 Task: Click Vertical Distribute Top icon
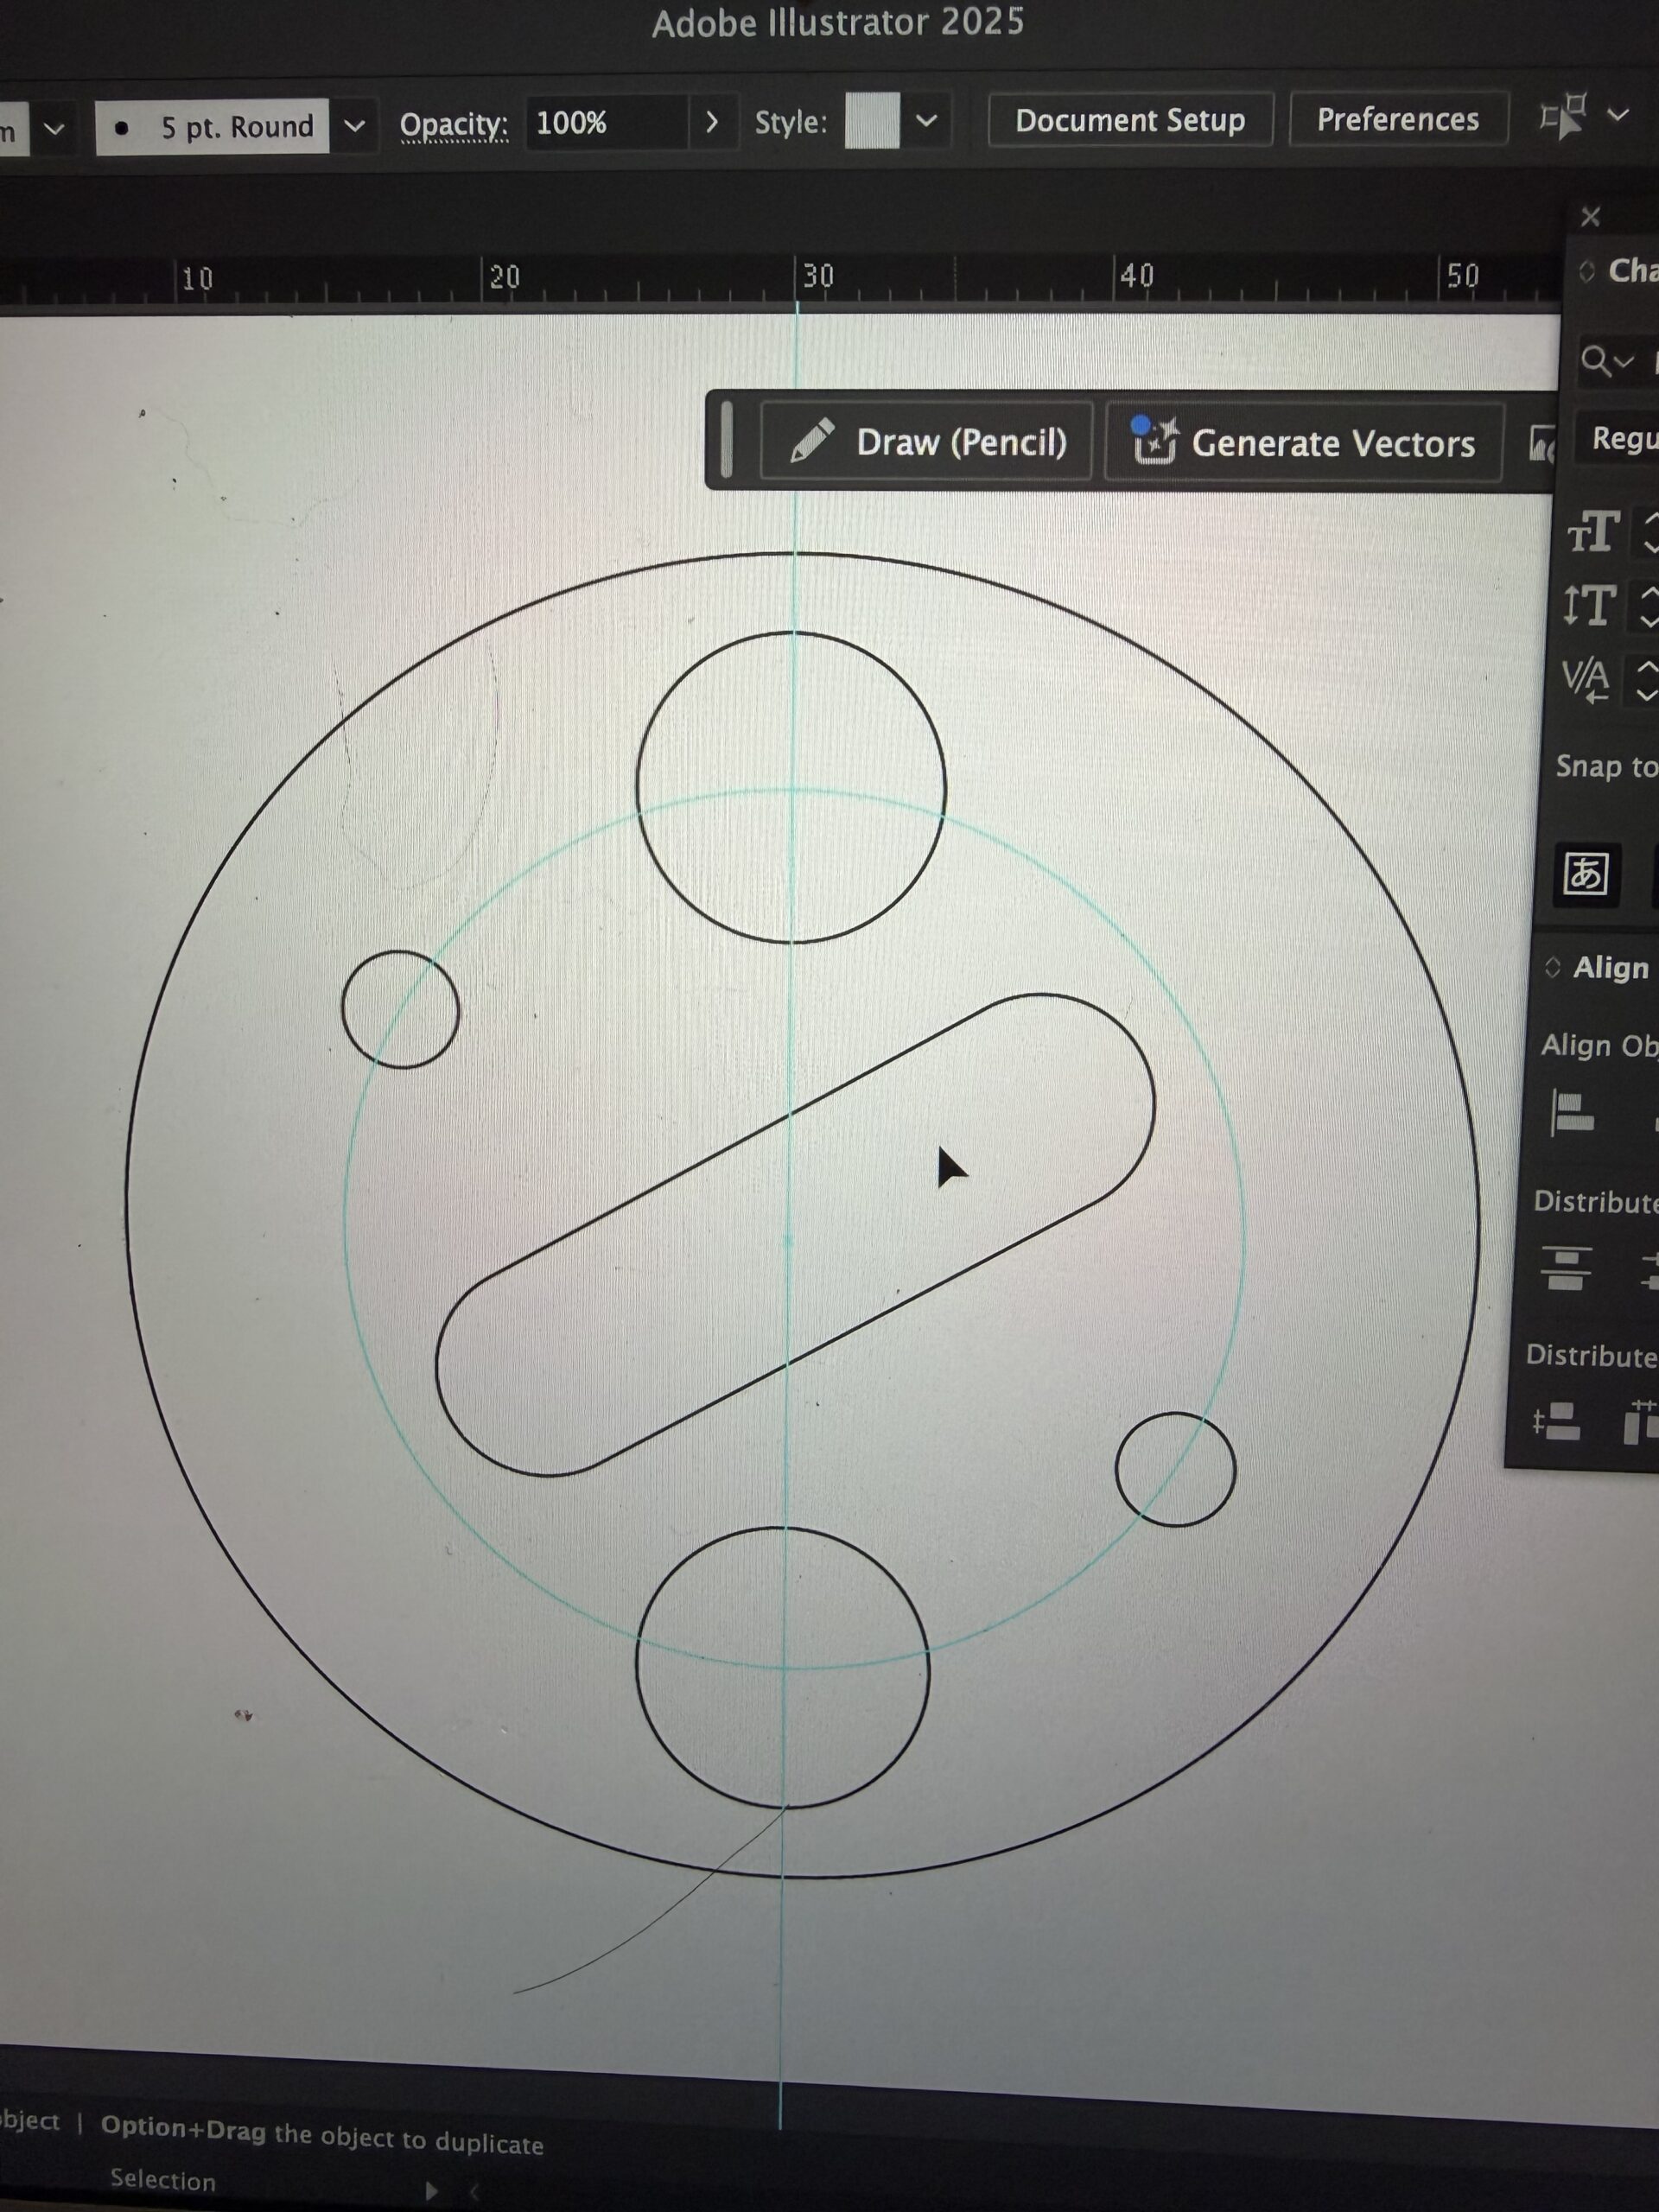pyautogui.click(x=1566, y=1267)
